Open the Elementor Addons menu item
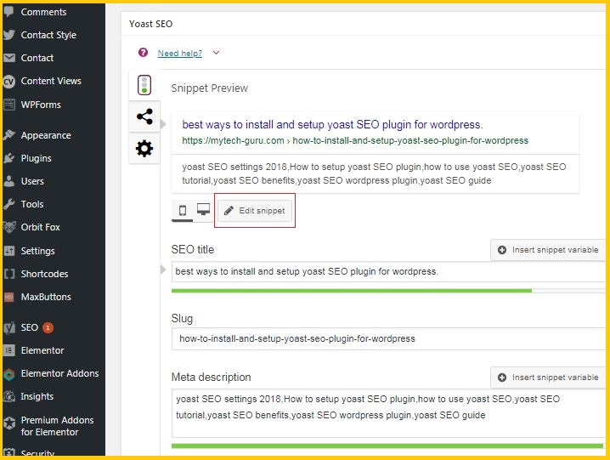The width and height of the screenshot is (610, 460). 60,373
